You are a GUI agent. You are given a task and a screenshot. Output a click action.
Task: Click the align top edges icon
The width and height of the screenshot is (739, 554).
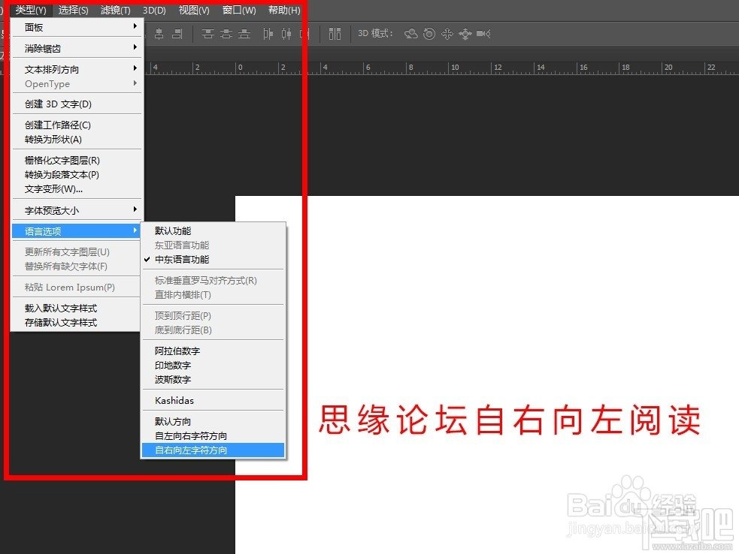tap(207, 34)
